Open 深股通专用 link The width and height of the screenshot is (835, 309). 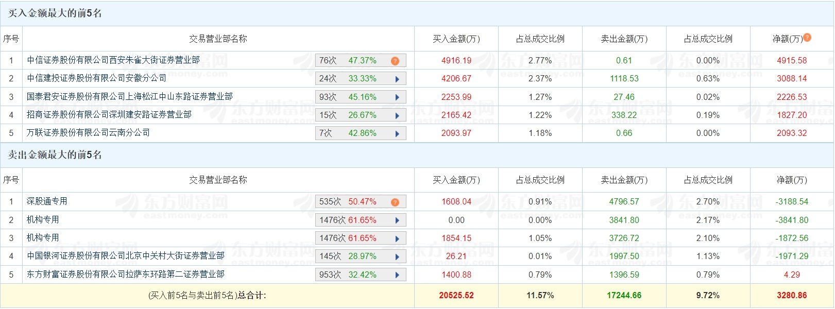coord(47,201)
